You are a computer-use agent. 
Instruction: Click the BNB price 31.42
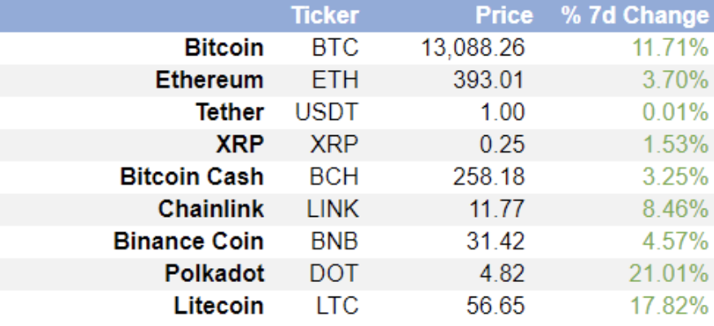[496, 241]
